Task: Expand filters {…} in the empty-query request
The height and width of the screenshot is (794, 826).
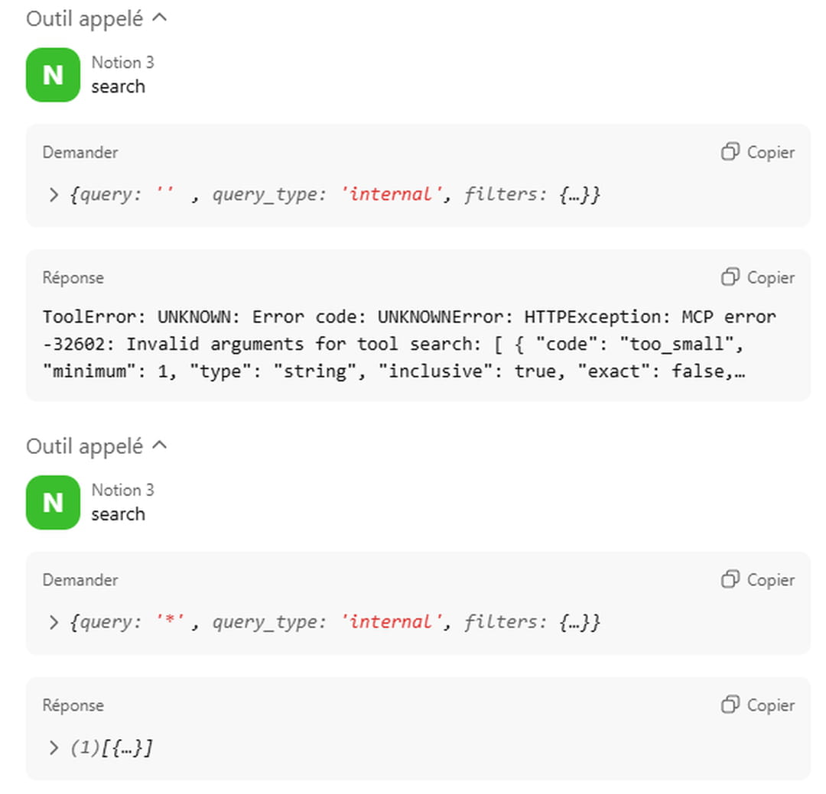Action: pos(579,195)
